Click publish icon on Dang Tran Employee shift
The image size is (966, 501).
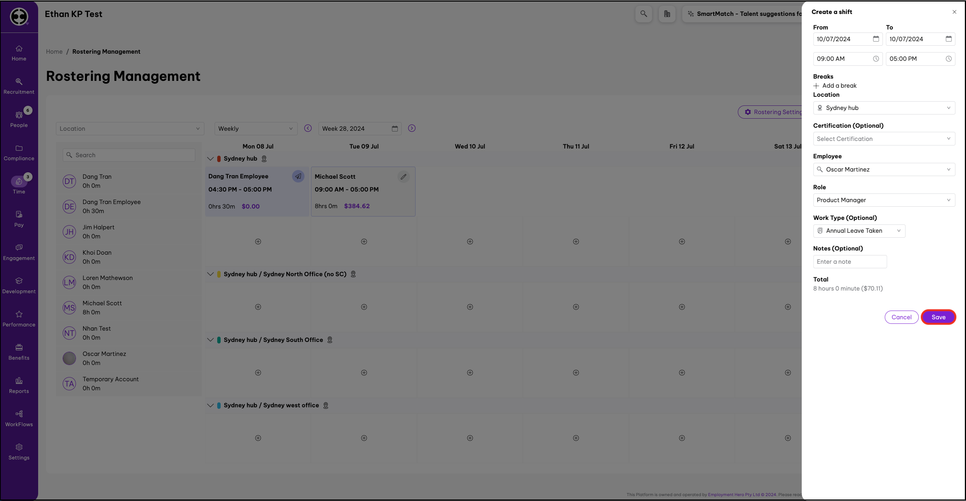coord(298,176)
